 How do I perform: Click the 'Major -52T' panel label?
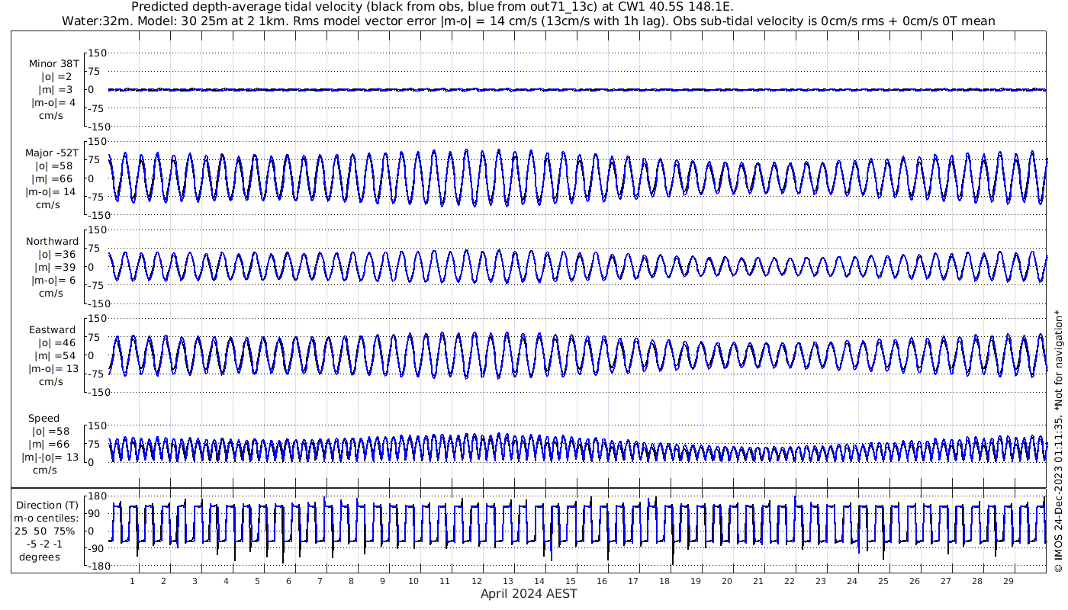(52, 153)
